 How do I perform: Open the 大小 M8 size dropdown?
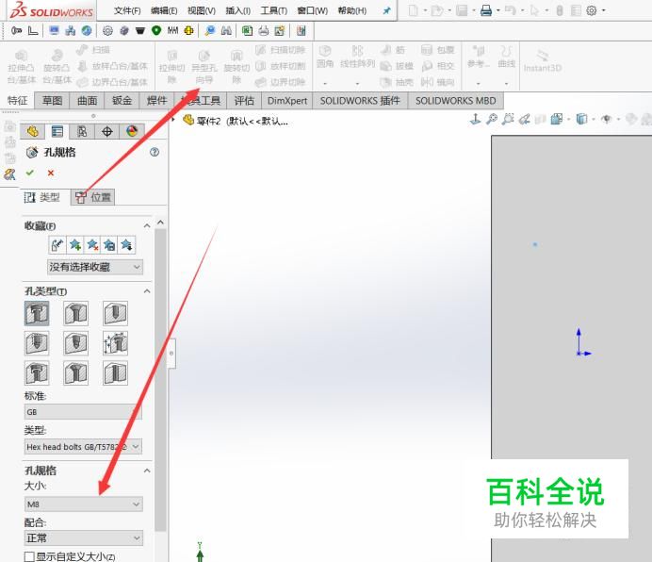click(83, 504)
